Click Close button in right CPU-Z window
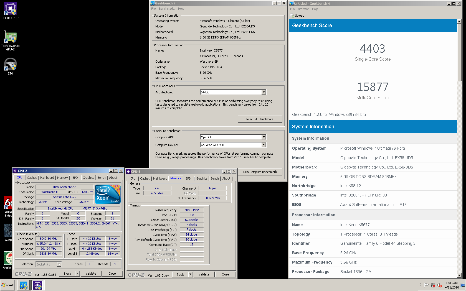This screenshot has height=291, width=466. click(226, 274)
